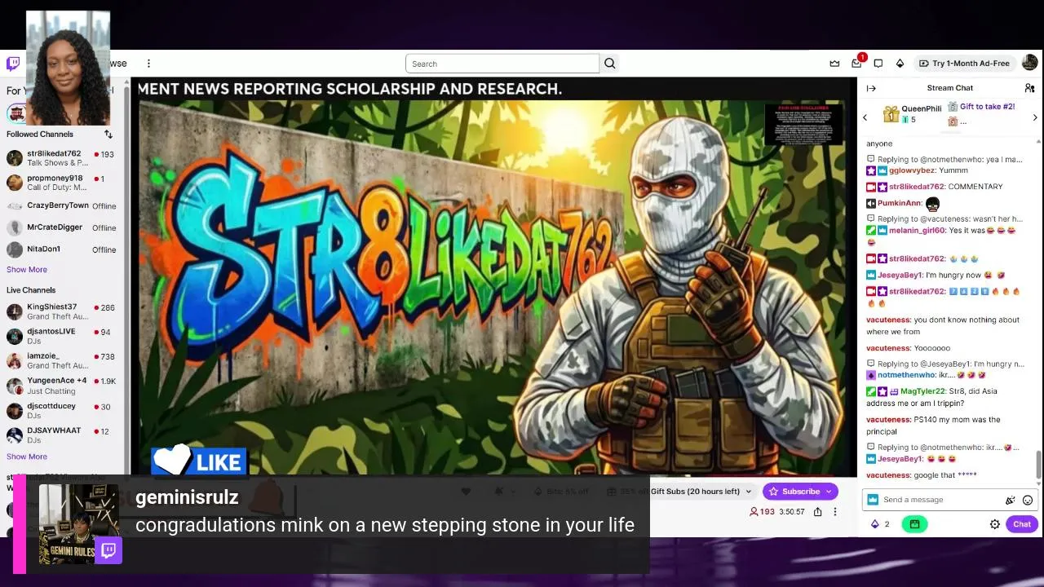
Task: Click username gglowvybez in chat
Action: point(911,171)
